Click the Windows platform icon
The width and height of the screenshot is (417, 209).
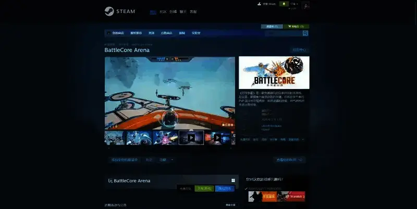click(232, 180)
